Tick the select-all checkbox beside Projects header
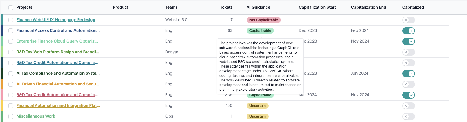This screenshot has width=467, height=122. [x=11, y=8]
